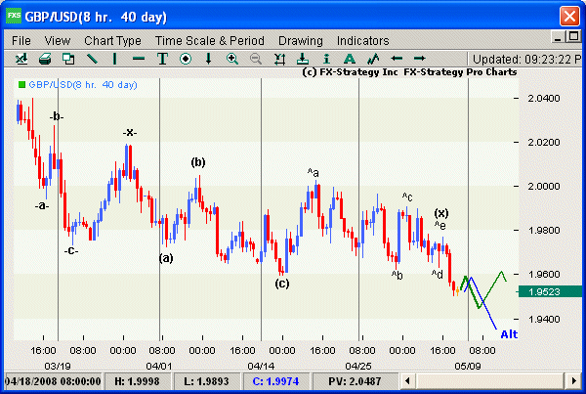Image resolution: width=586 pixels, height=394 pixels.
Task: Select the circle marker tool
Action: pyautogui.click(x=186, y=59)
